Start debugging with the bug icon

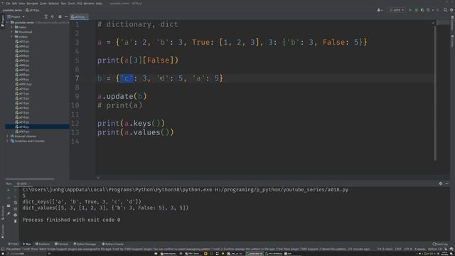[x=417, y=10]
